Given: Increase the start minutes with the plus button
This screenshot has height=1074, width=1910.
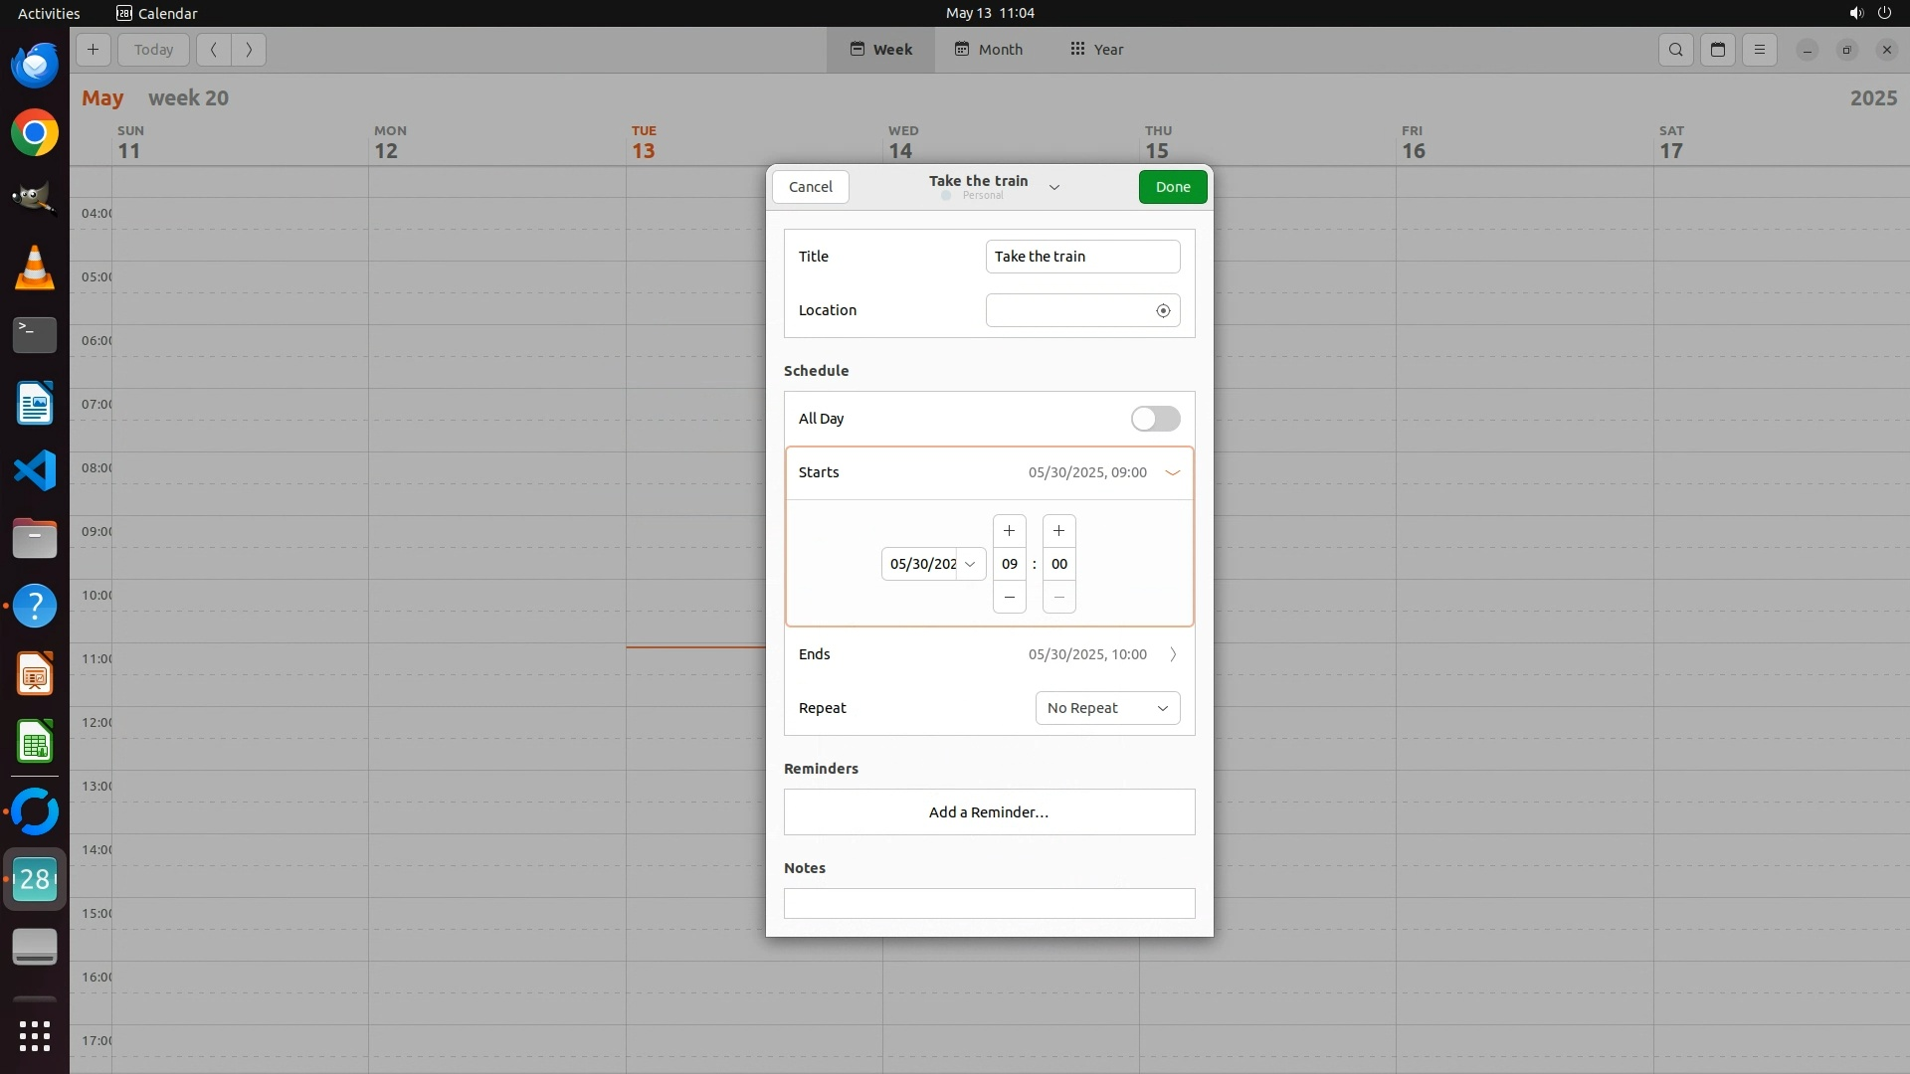Looking at the screenshot, I should pyautogui.click(x=1058, y=531).
